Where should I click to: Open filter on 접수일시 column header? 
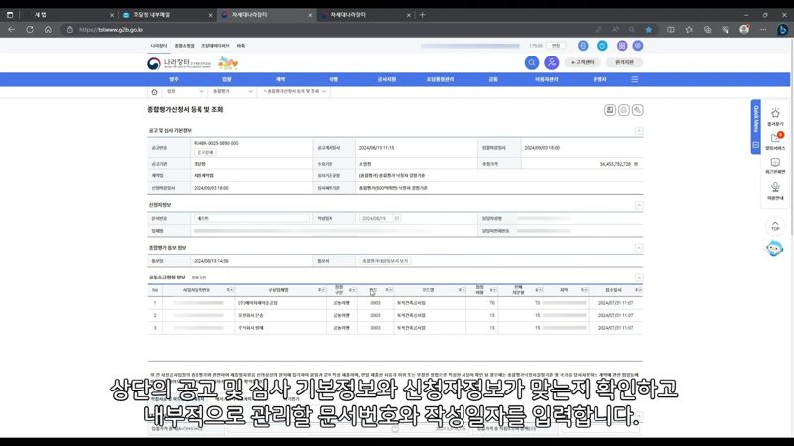click(x=638, y=290)
